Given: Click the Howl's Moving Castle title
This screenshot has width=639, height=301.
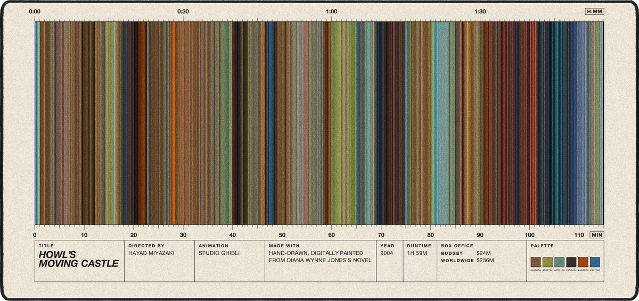Looking at the screenshot, I should click(78, 259).
